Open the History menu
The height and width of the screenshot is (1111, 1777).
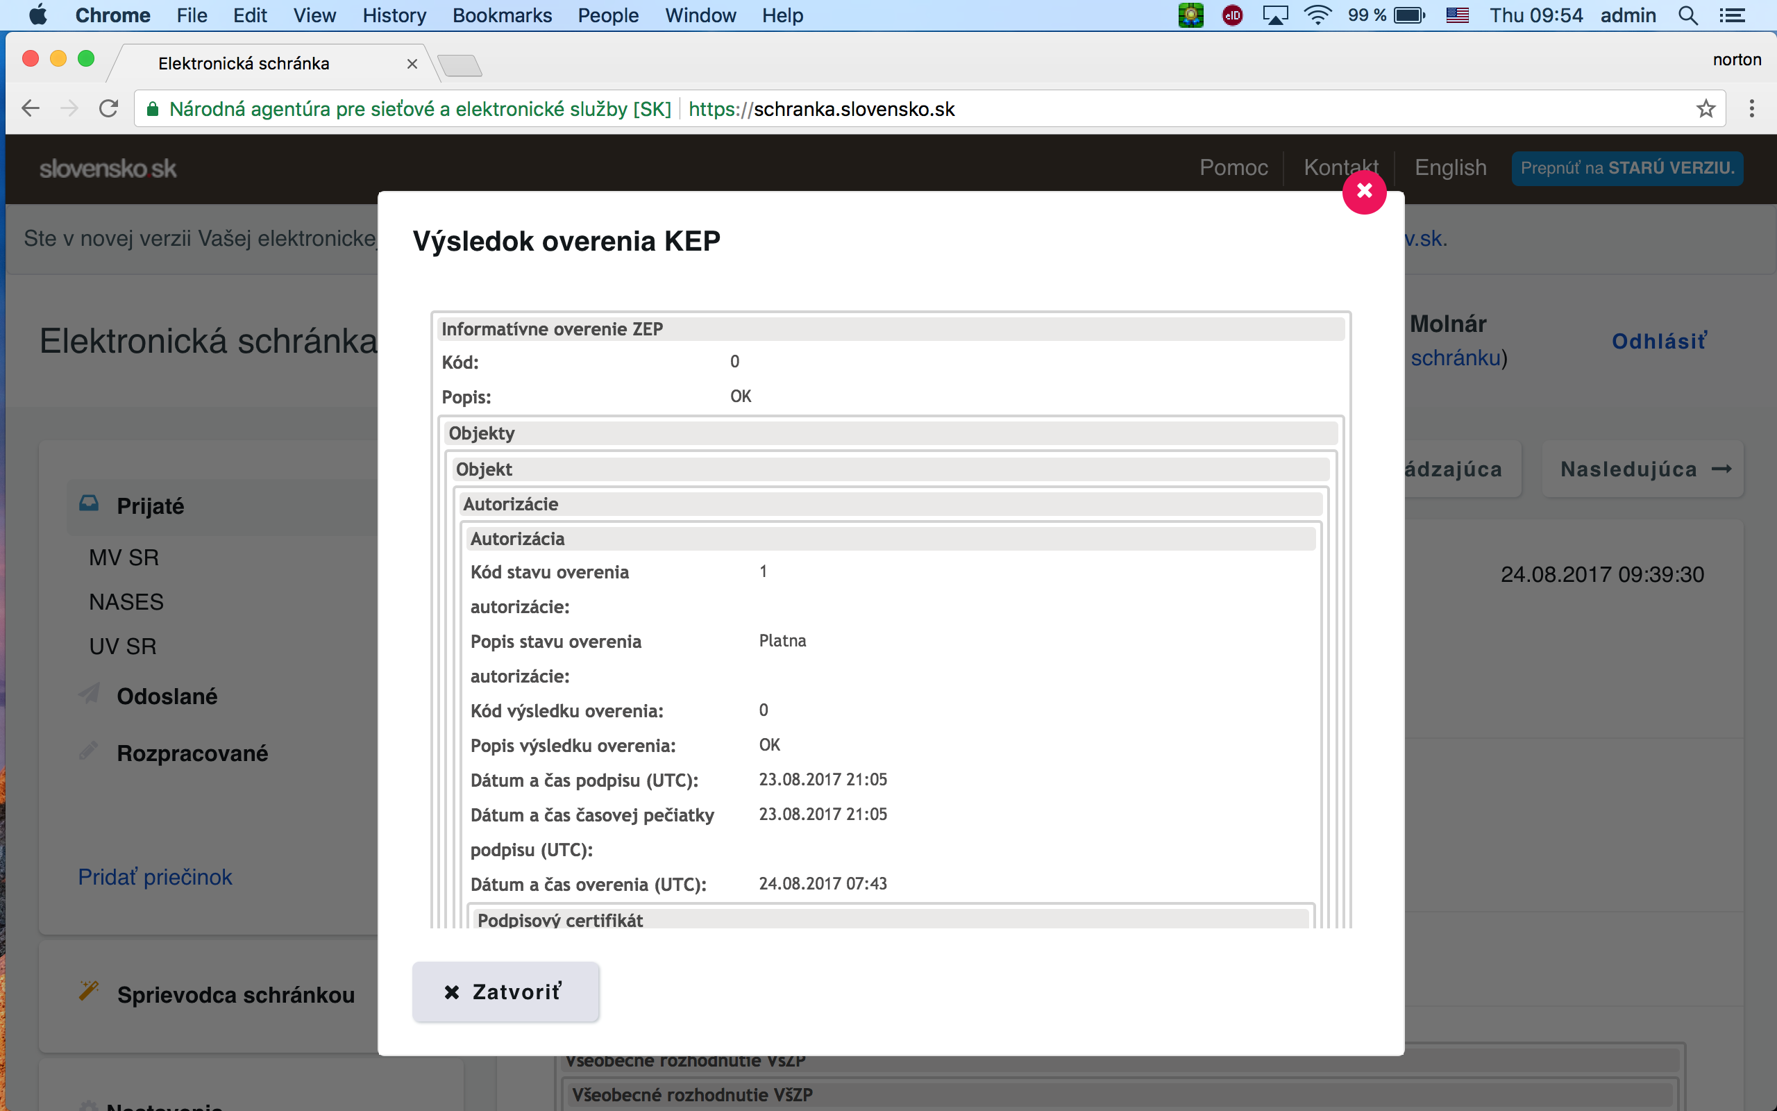[394, 15]
